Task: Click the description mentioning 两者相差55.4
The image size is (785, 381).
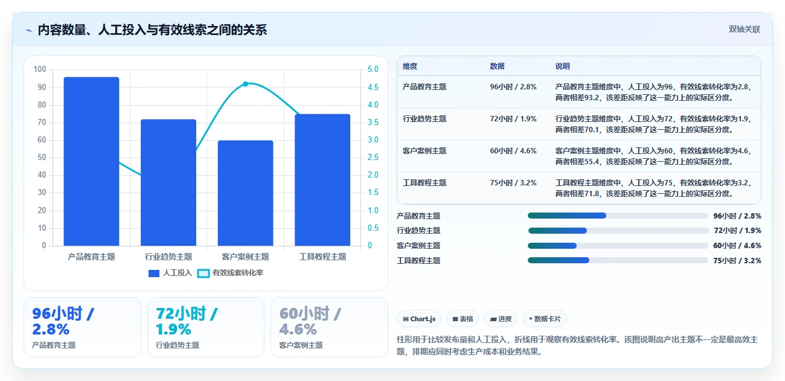Action: tap(653, 156)
